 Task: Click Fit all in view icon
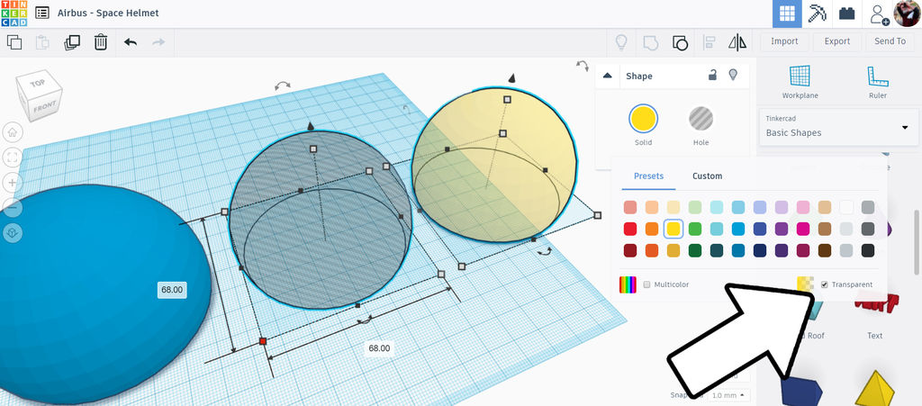coord(13,157)
